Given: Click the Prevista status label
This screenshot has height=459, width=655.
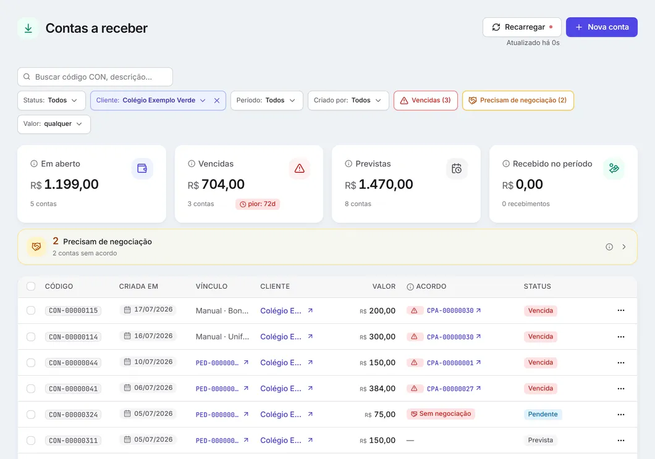Looking at the screenshot, I should pos(540,440).
